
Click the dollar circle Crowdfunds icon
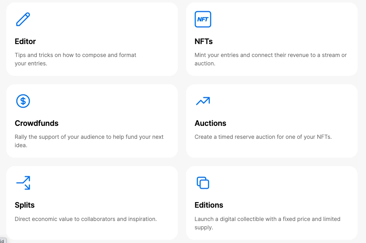[x=23, y=101]
